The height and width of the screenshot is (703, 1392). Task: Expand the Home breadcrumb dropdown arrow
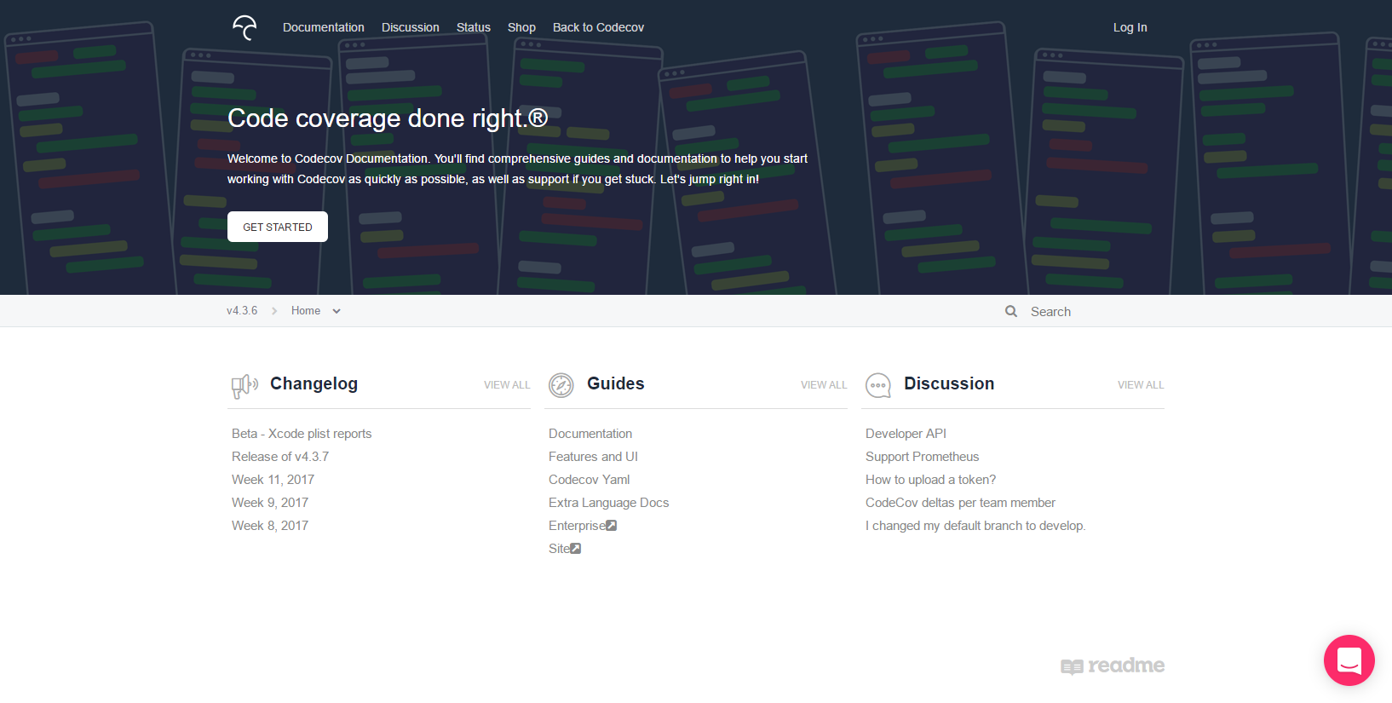point(336,311)
